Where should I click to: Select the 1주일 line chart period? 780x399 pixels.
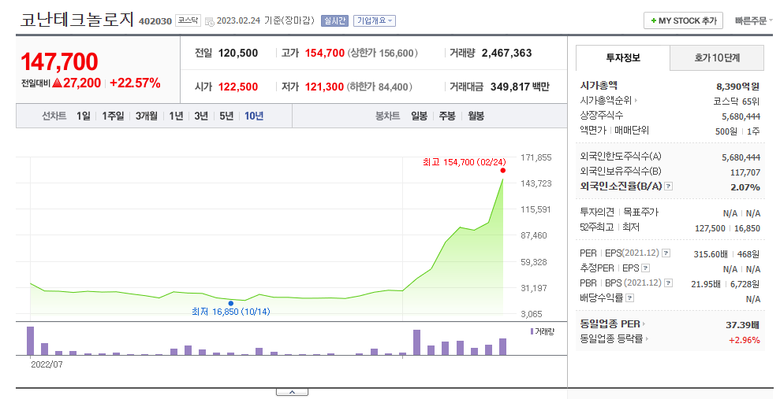(x=113, y=116)
